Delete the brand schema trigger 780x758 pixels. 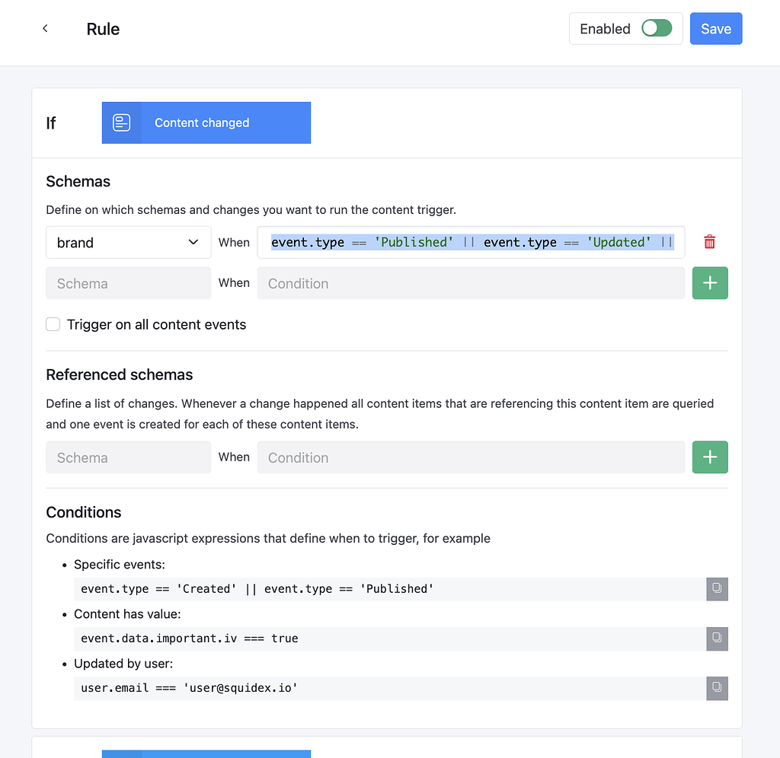(x=710, y=242)
